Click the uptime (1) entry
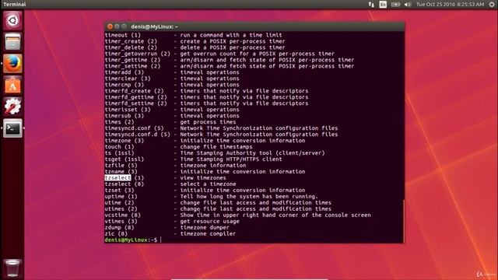The image size is (498, 280). pyautogui.click(x=121, y=197)
